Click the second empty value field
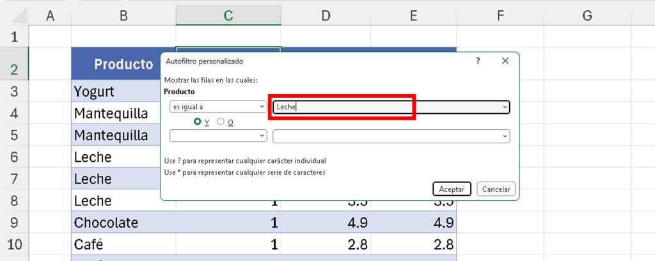 pyautogui.click(x=384, y=136)
